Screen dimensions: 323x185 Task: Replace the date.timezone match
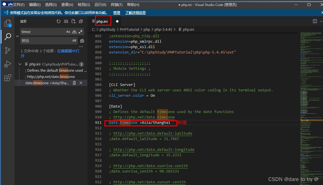(x=74, y=83)
